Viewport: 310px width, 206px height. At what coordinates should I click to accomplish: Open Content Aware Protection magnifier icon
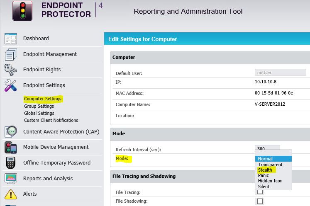coord(10,132)
